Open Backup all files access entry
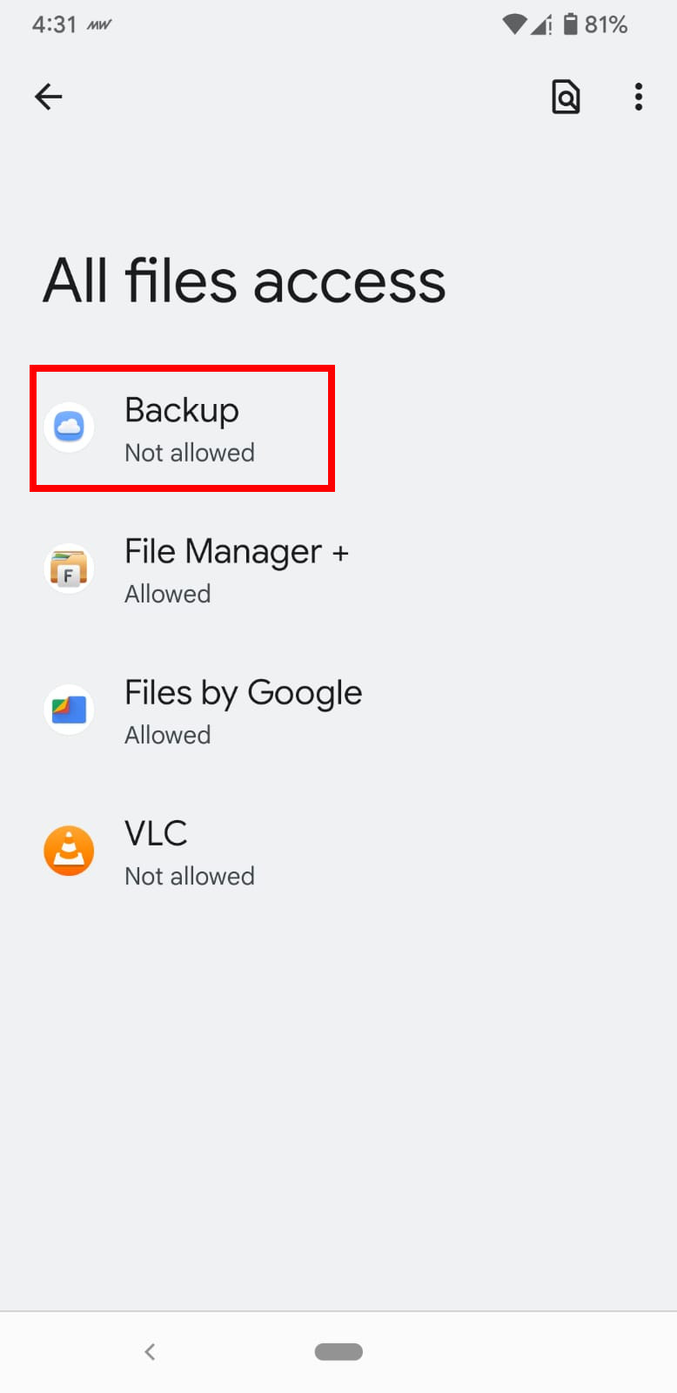Viewport: 677px width, 1393px height. coord(338,428)
